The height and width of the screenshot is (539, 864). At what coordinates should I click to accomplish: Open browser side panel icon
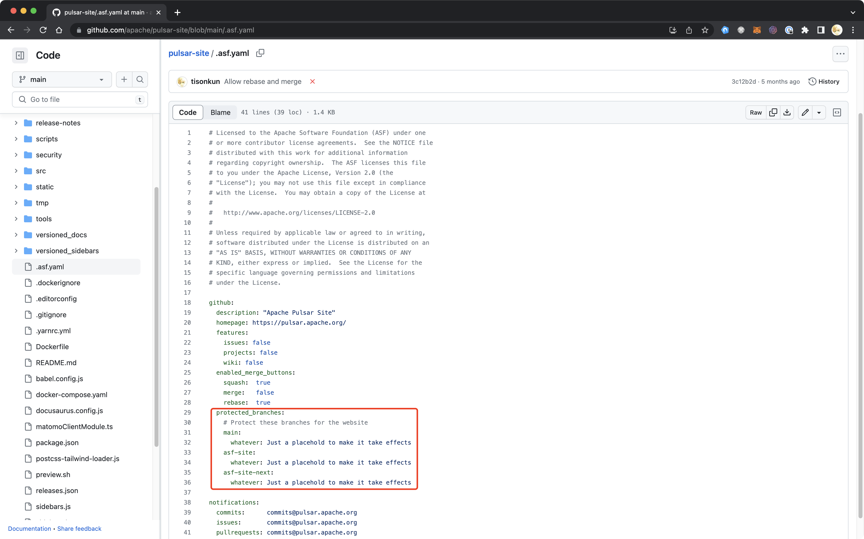[x=821, y=30]
